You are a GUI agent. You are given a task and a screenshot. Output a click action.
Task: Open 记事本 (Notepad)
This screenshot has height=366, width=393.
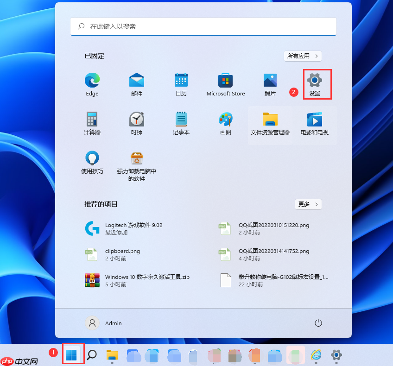point(181,122)
